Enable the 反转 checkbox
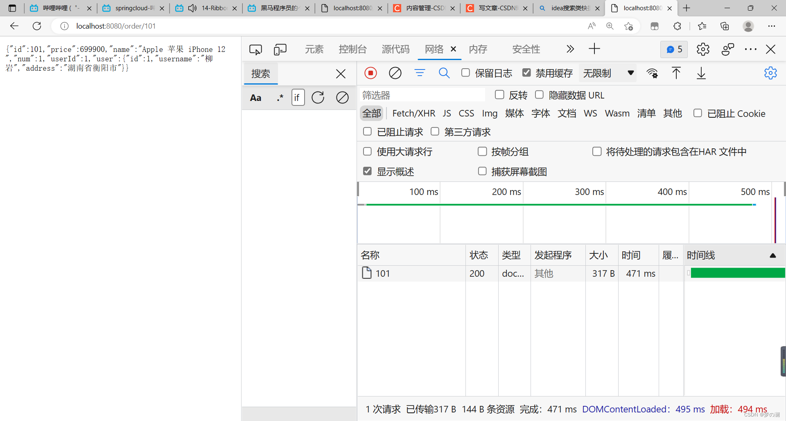Image resolution: width=786 pixels, height=421 pixels. (499, 95)
